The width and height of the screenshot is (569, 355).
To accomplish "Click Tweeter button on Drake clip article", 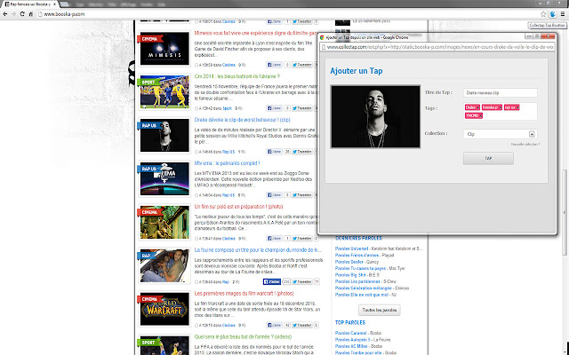I will [302, 152].
